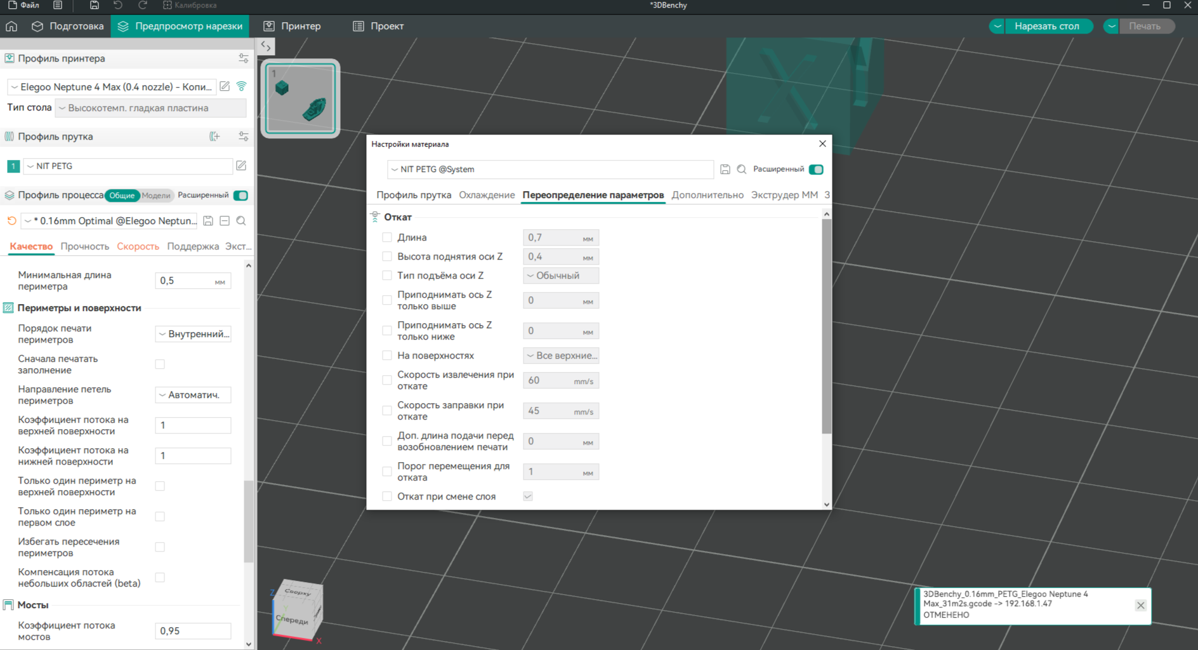Image resolution: width=1198 pixels, height=650 pixels.
Task: Open the NIT PETG @System preset dropdown
Action: (x=550, y=169)
